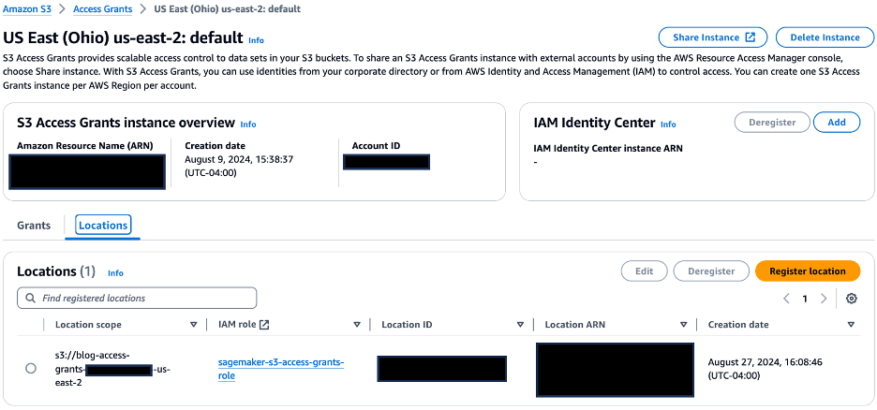This screenshot has height=410, width=877.
Task: Open the Access Grants breadcrumb link
Action: coord(103,9)
